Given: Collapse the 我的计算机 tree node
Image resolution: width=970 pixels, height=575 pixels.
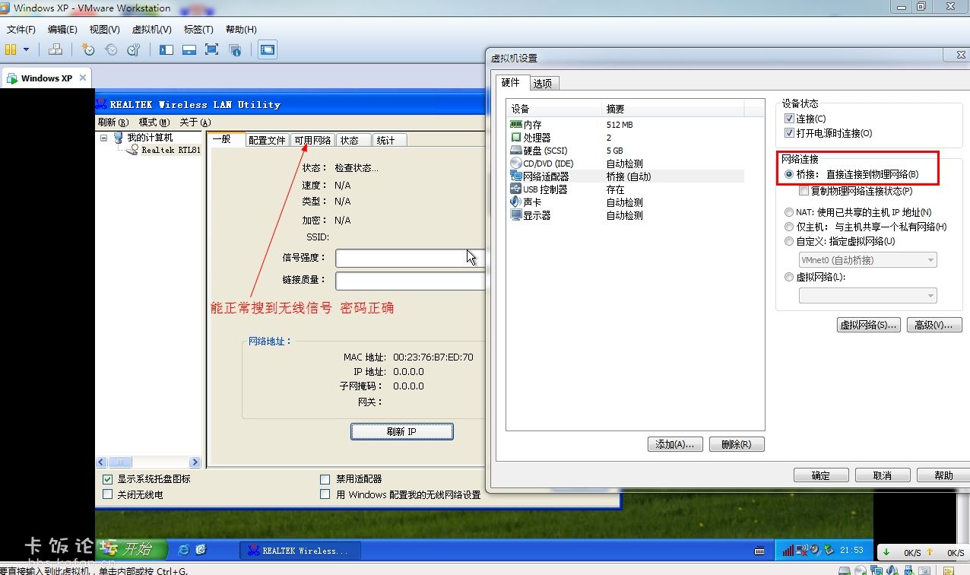Looking at the screenshot, I should [x=104, y=138].
